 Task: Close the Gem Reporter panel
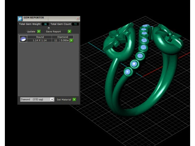(78, 18)
